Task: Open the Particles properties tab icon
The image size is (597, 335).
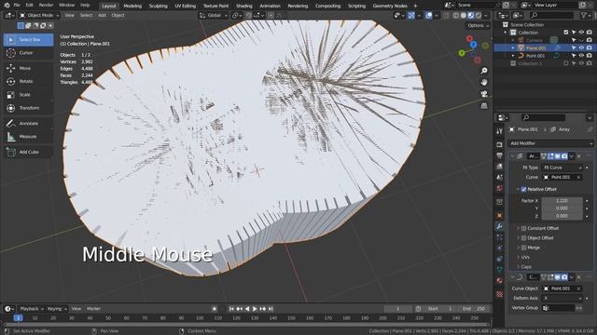Action: point(500,237)
